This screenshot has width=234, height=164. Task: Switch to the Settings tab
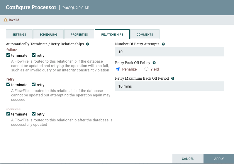pyautogui.click(x=19, y=34)
